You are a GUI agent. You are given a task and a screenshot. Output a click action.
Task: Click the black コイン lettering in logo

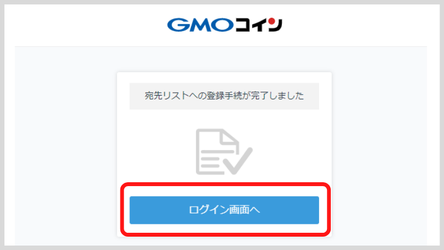[259, 24]
